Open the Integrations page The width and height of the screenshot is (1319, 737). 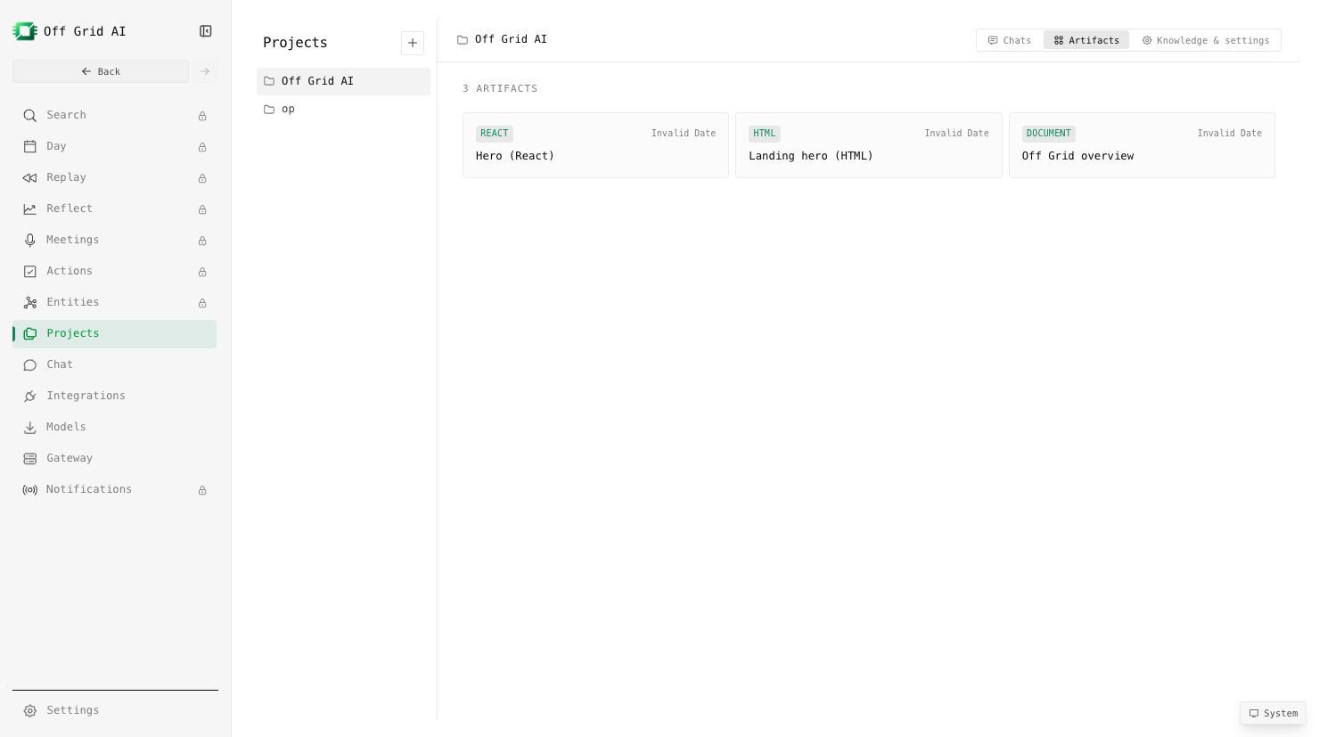coord(114,396)
